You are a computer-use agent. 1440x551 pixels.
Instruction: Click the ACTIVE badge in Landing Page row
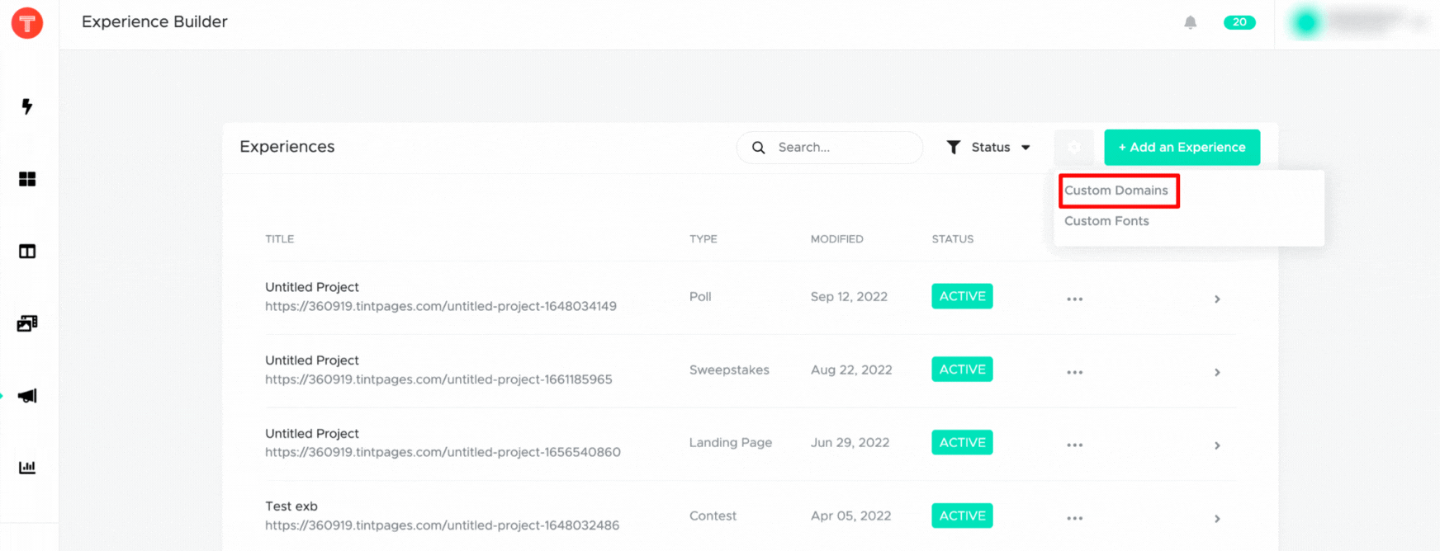[x=962, y=442]
